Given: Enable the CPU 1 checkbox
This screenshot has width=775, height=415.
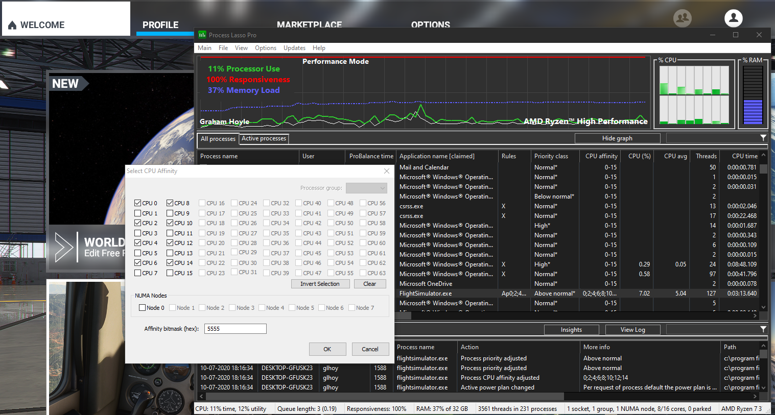Looking at the screenshot, I should point(138,213).
